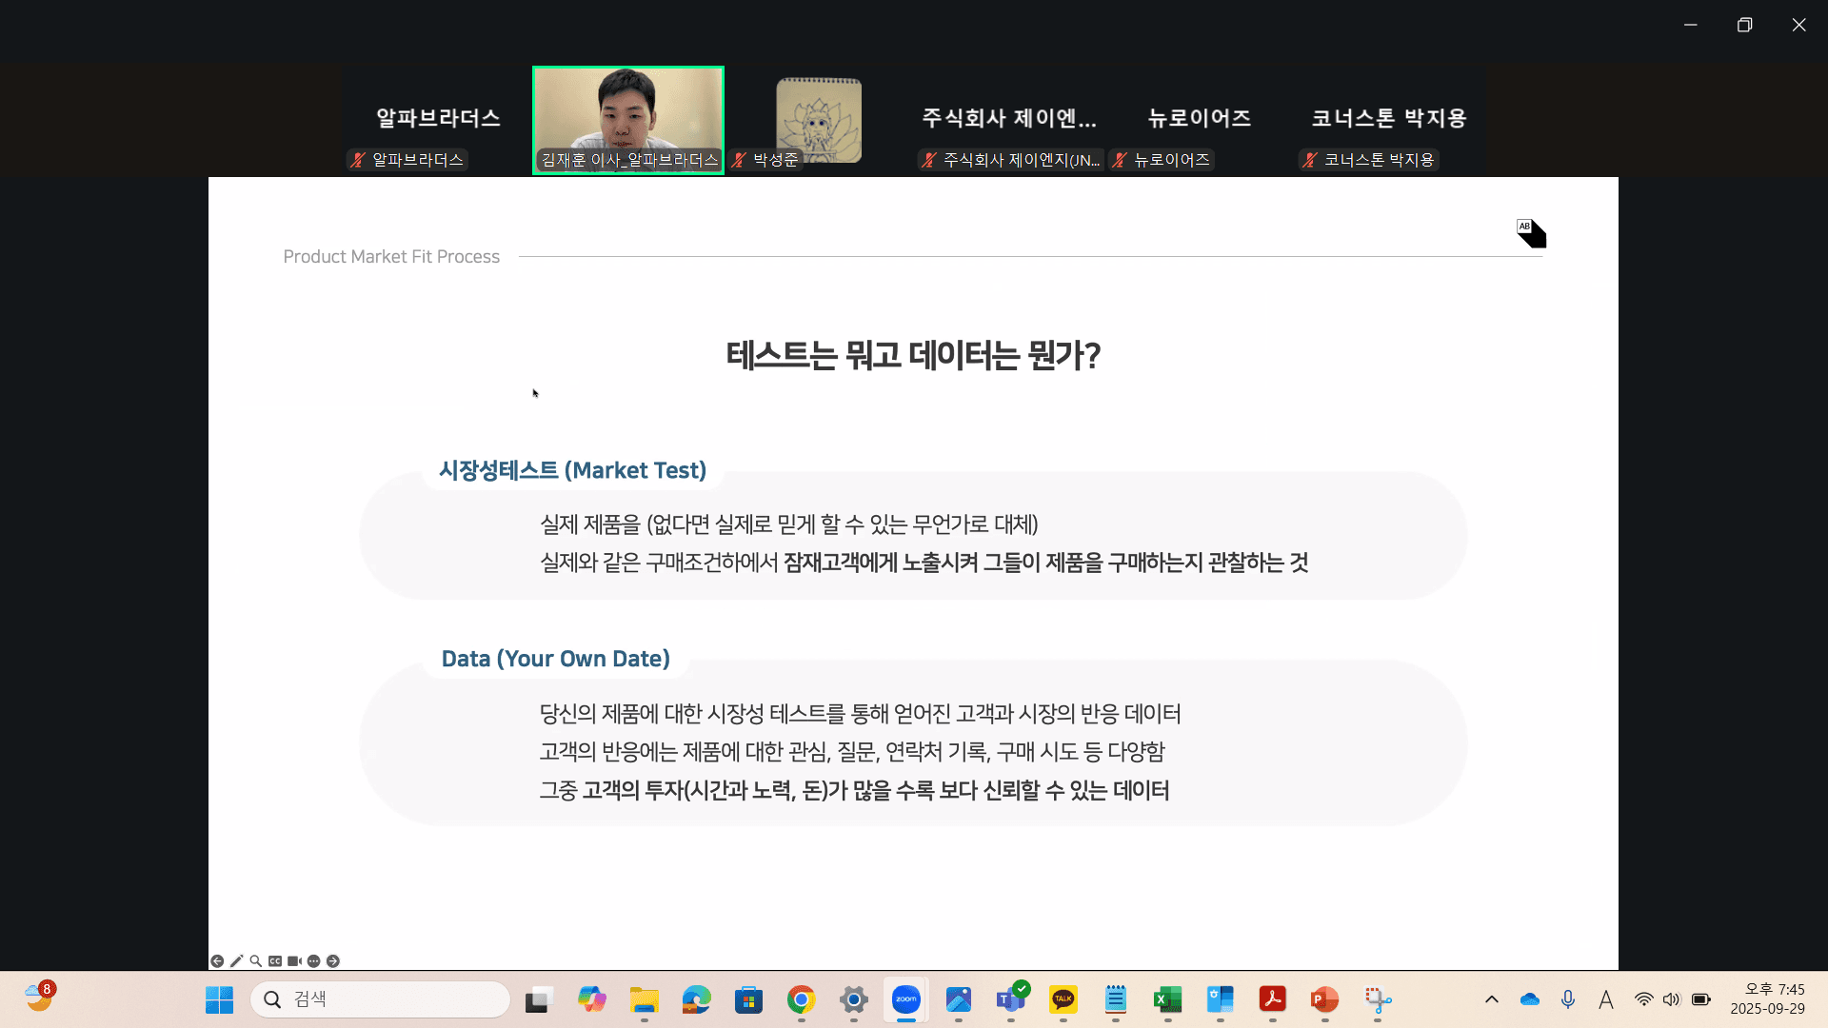Toggle the camera icon in slideshow controls
The image size is (1828, 1028).
coord(294,961)
